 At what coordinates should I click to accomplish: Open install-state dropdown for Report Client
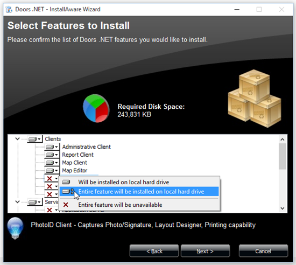point(52,155)
